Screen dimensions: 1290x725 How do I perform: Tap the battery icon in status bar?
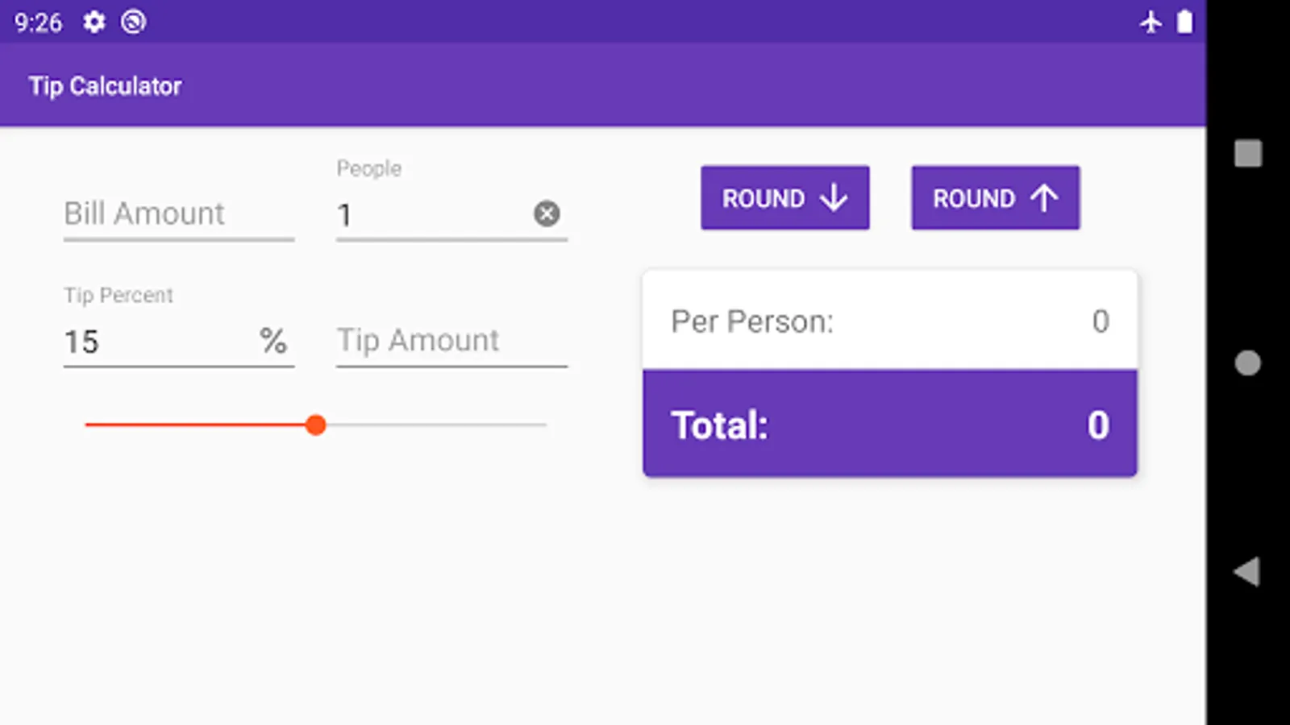pos(1184,22)
